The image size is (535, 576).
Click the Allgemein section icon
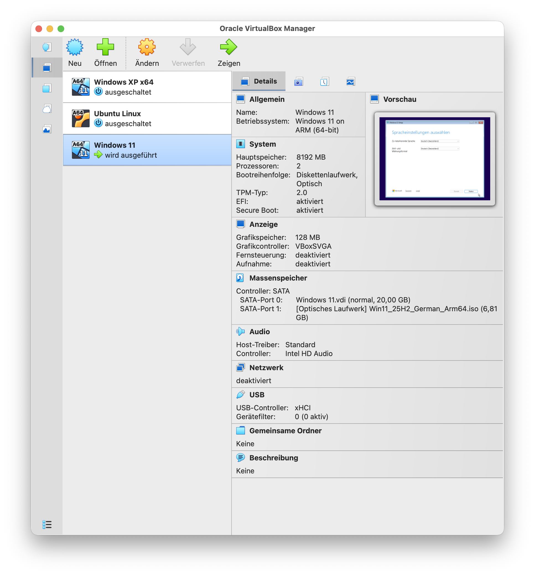tap(241, 99)
